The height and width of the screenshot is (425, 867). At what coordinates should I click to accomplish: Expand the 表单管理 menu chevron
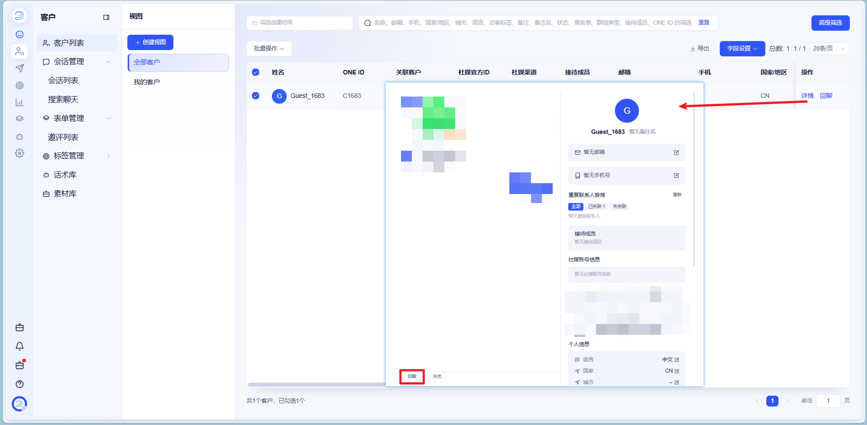108,118
